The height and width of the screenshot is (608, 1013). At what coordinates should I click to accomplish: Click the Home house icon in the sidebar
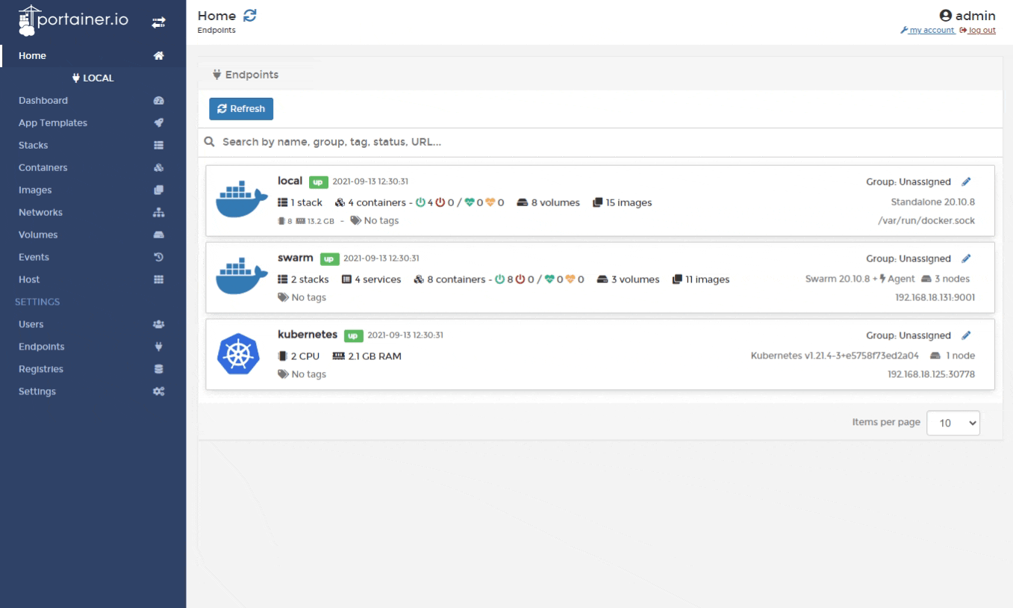(x=158, y=56)
